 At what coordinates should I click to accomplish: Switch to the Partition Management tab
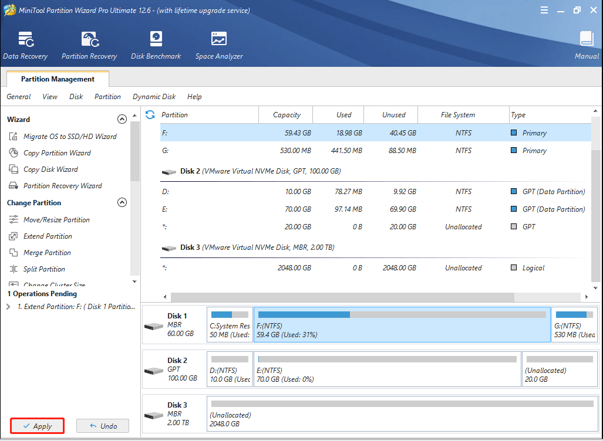57,79
